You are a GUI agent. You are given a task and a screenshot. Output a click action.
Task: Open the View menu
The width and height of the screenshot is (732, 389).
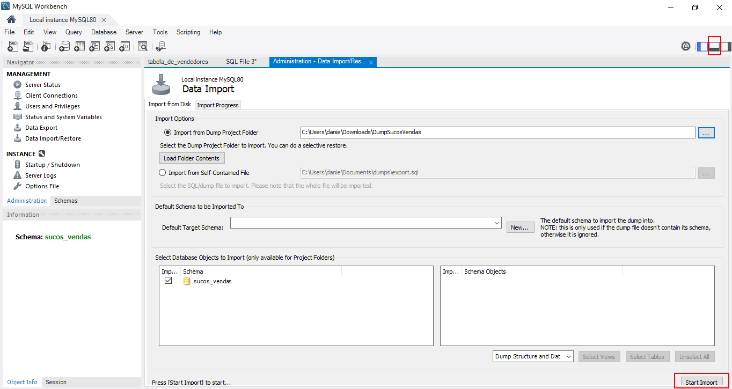click(x=50, y=32)
